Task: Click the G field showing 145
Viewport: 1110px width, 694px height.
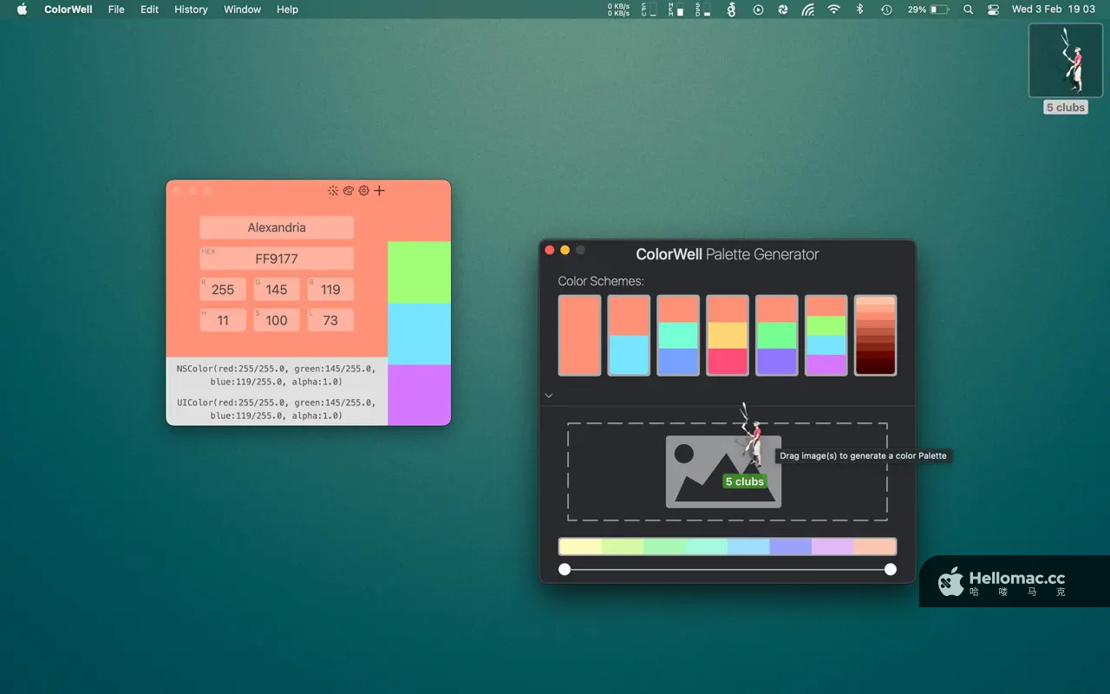Action: click(277, 289)
